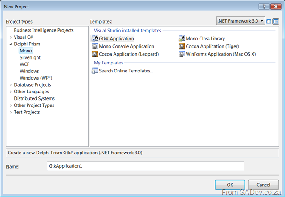Select Test Projects entry
Viewport: 285px width, 197px height.
27,112
